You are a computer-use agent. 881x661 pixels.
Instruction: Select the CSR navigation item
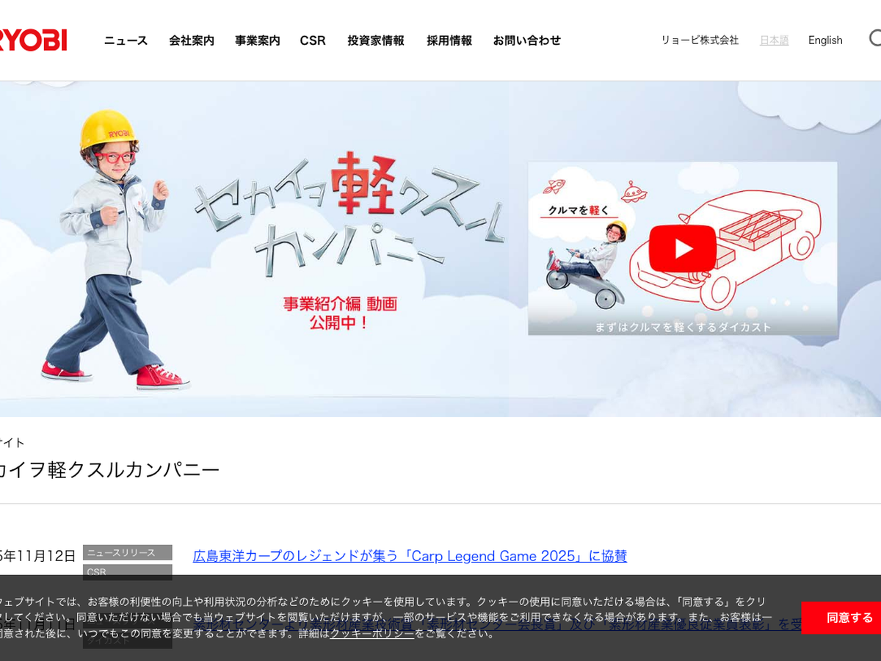(313, 40)
